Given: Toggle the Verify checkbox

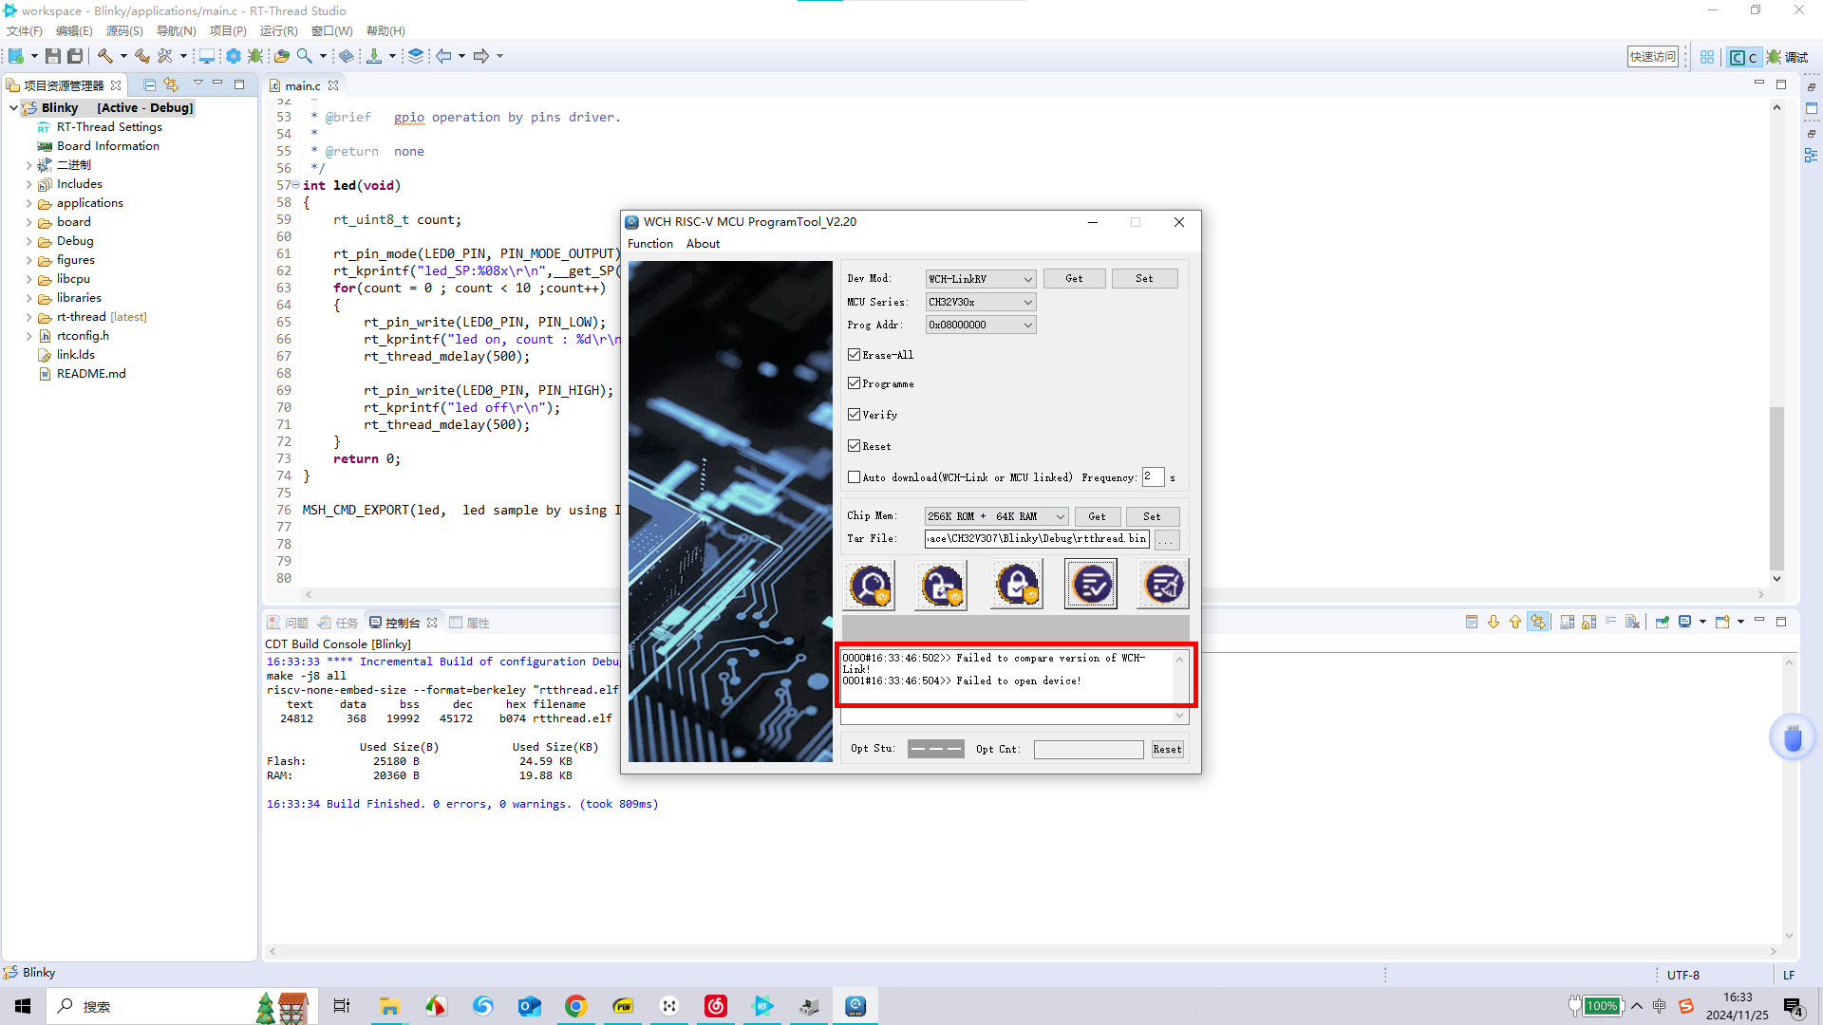Looking at the screenshot, I should (x=854, y=415).
